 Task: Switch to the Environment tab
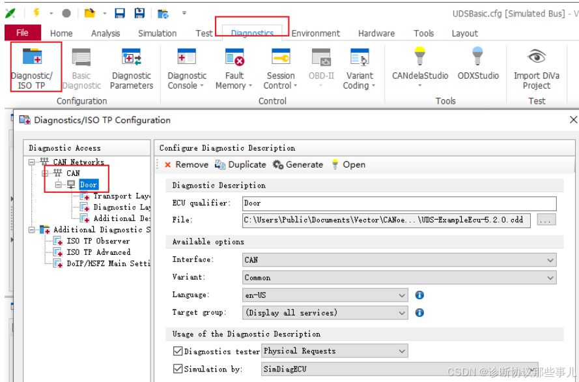point(316,33)
